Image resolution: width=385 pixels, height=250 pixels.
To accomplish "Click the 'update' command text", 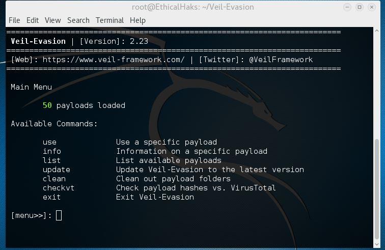I will coord(56,170).
